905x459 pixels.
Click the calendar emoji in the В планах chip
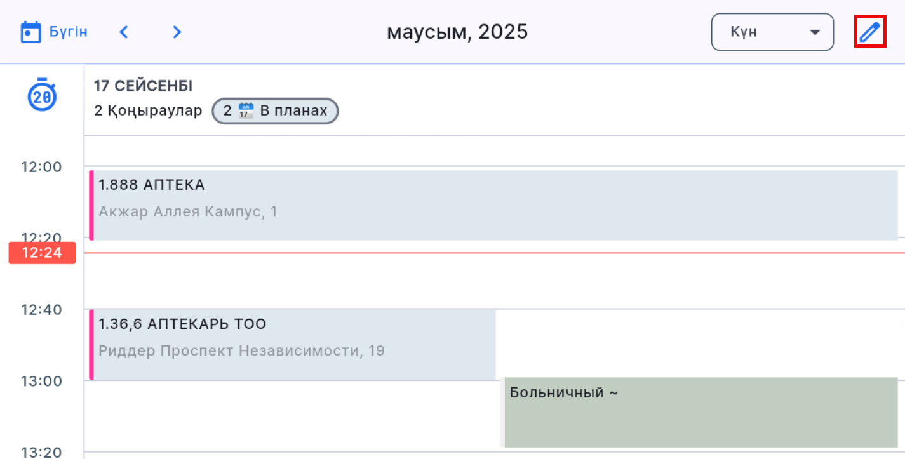click(246, 111)
